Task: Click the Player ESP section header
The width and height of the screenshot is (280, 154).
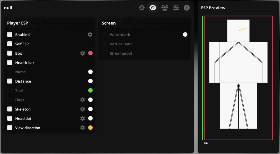Action: click(x=17, y=23)
